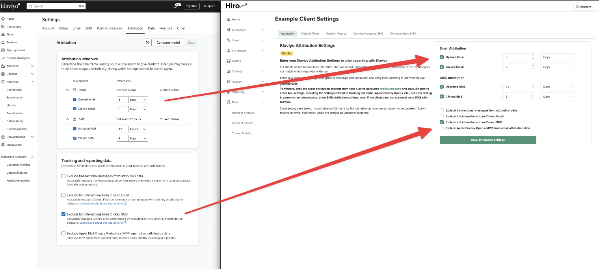Click Klaviyo Clicked email days number field
The image size is (599, 269).
coord(123,109)
